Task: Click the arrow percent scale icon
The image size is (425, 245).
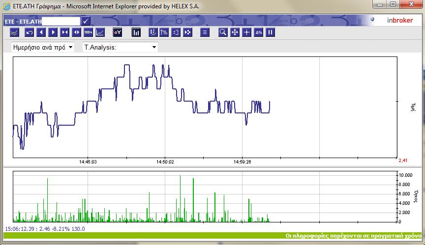Action: 164,32
